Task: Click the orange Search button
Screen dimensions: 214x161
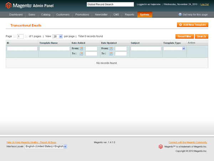Action: [x=201, y=36]
